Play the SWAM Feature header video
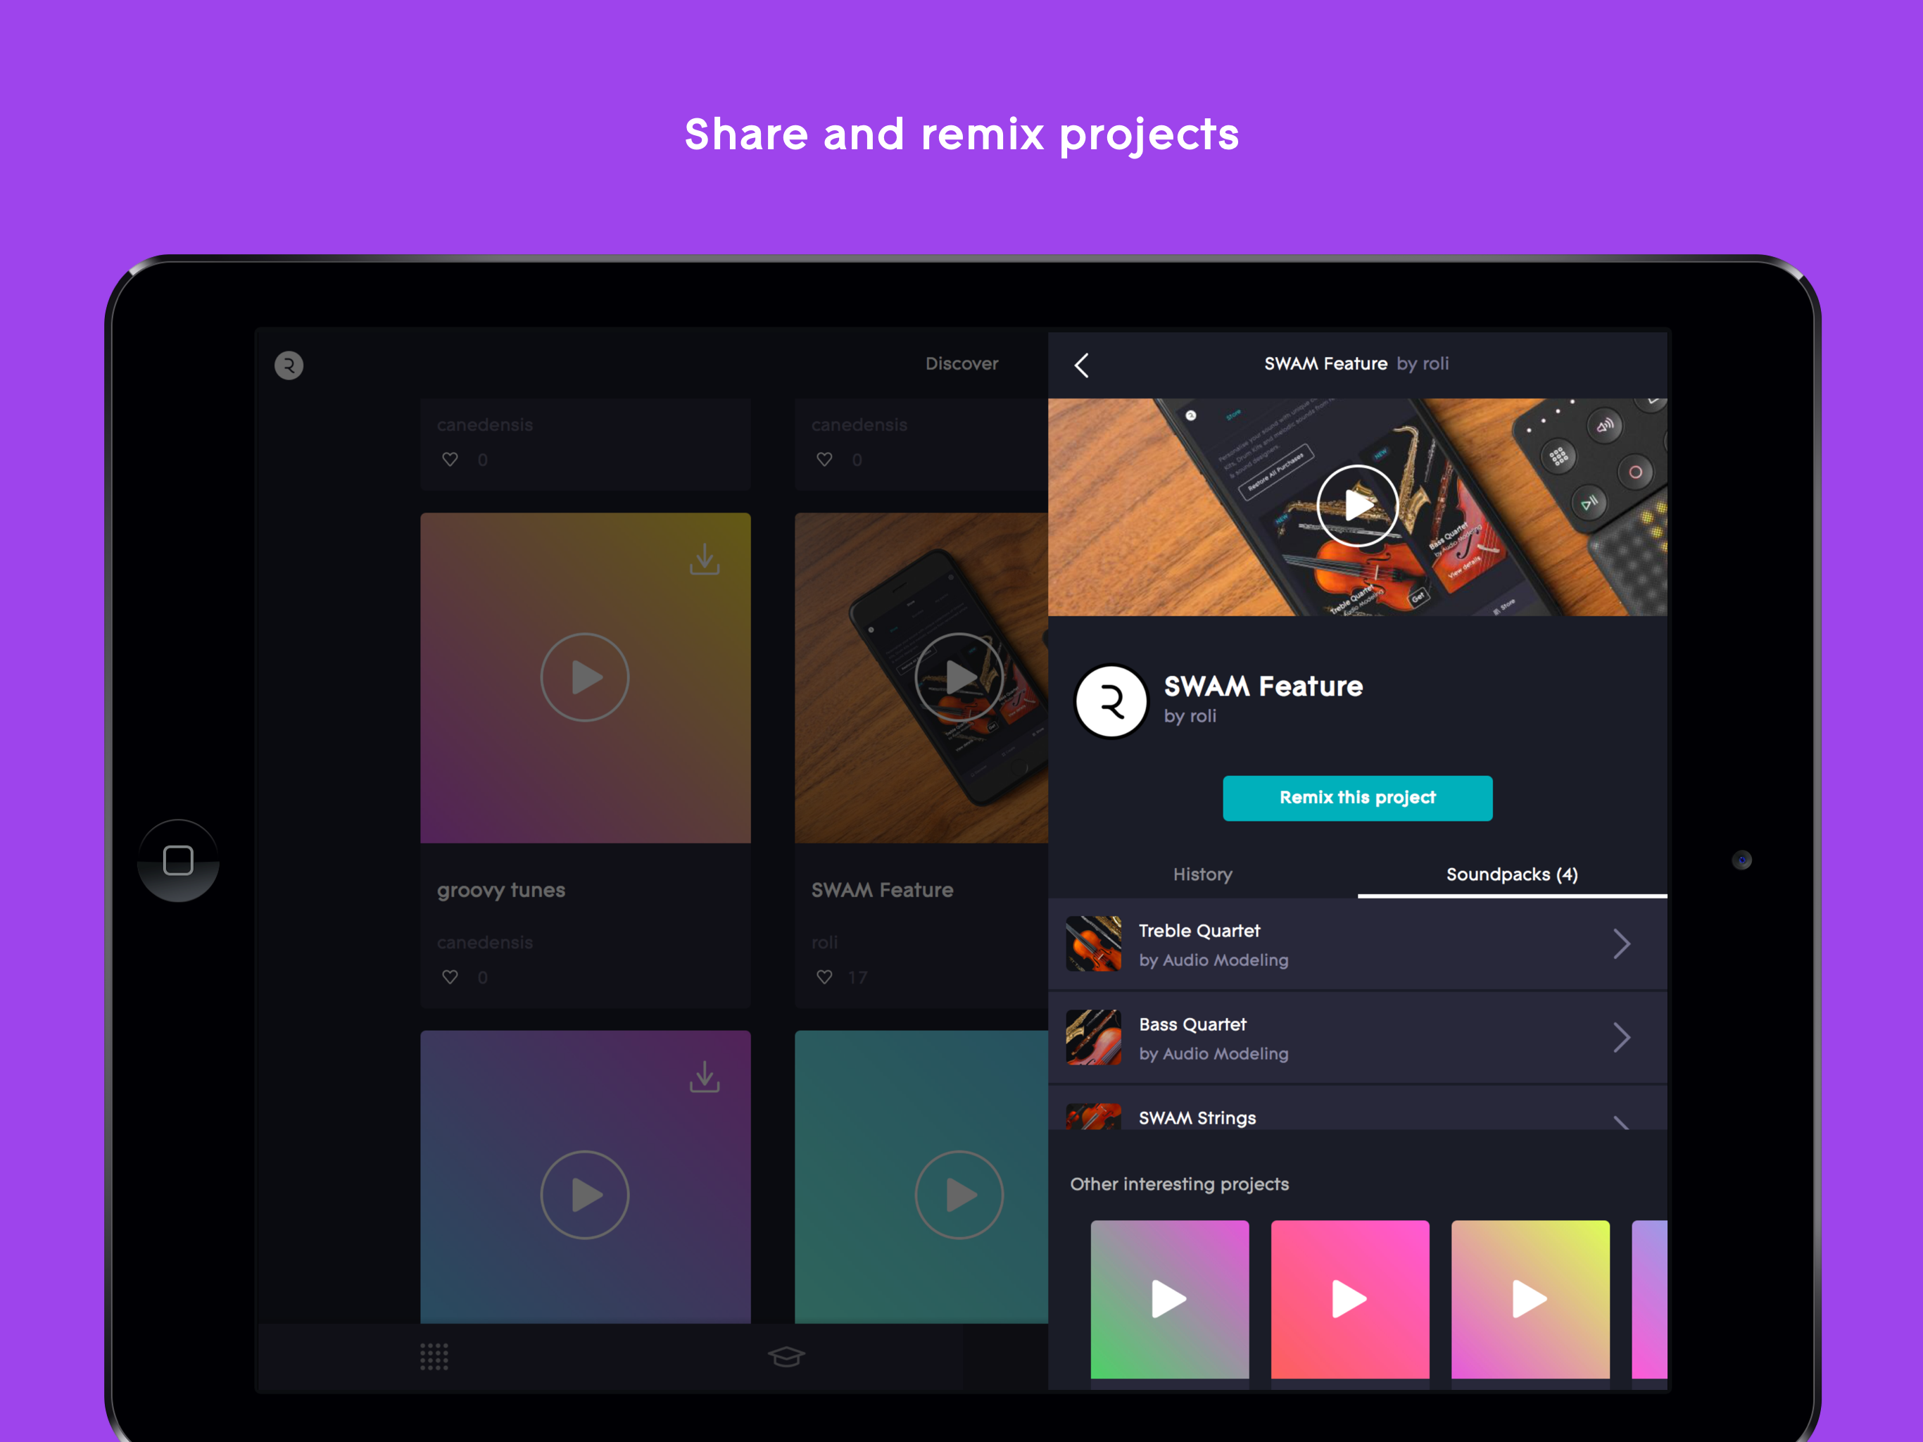 [1357, 506]
